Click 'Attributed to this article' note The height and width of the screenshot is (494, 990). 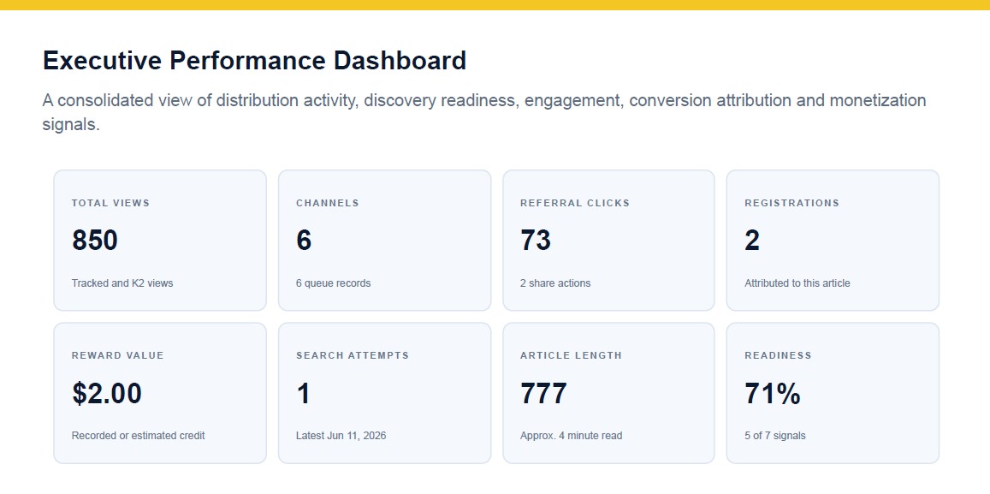797,283
